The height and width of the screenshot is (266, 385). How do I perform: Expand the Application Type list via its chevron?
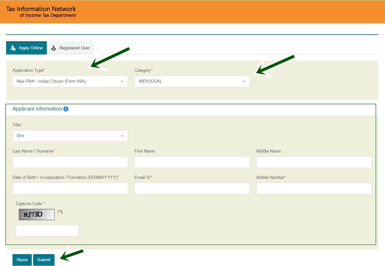122,81
